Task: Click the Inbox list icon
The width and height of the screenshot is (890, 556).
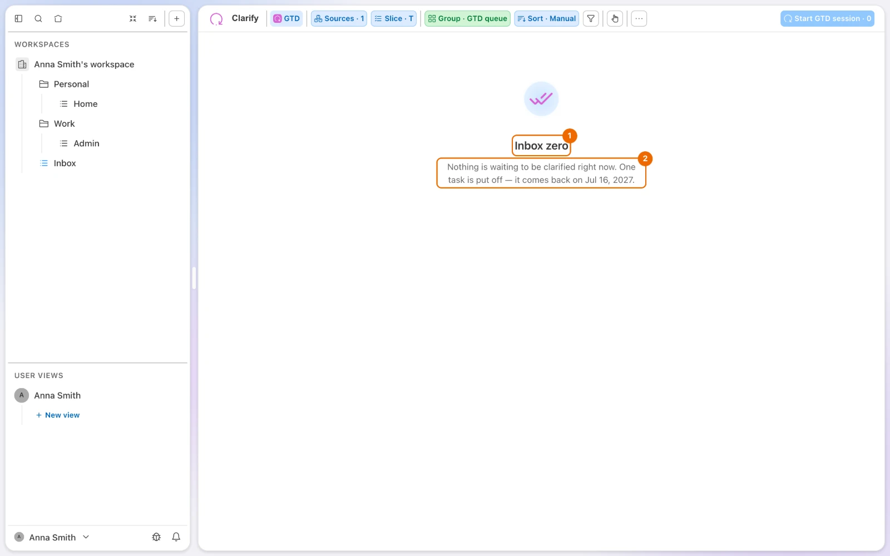Action: [44, 163]
